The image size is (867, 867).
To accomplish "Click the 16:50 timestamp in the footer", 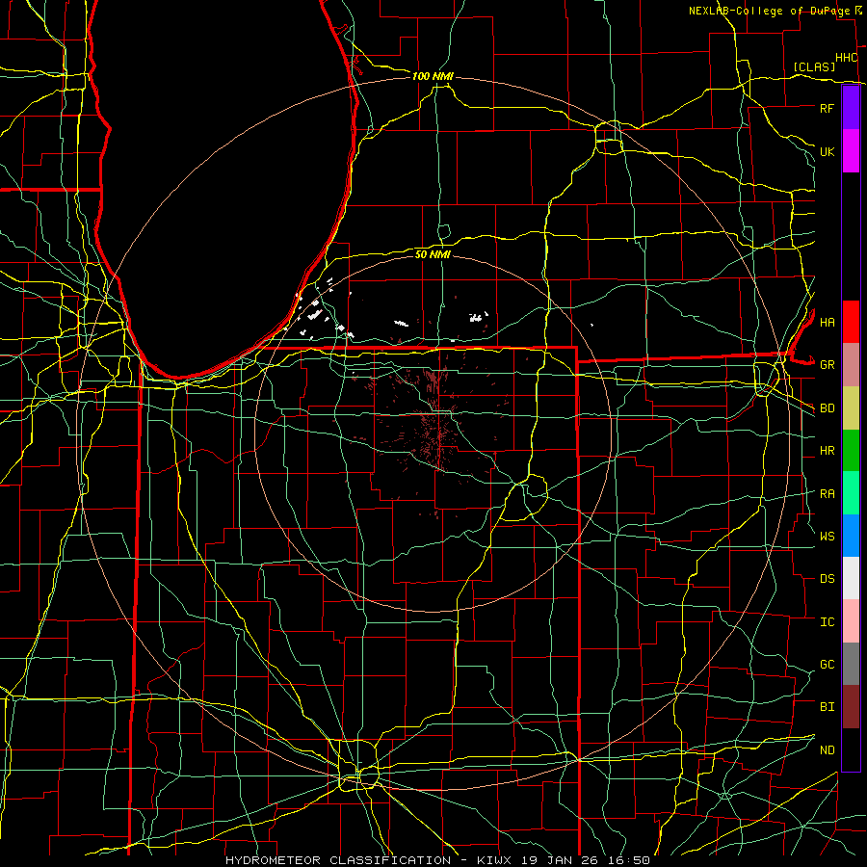I will [627, 860].
